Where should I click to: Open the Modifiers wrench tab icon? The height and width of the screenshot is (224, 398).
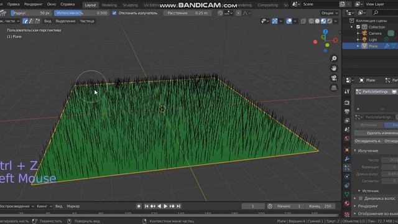[347, 159]
